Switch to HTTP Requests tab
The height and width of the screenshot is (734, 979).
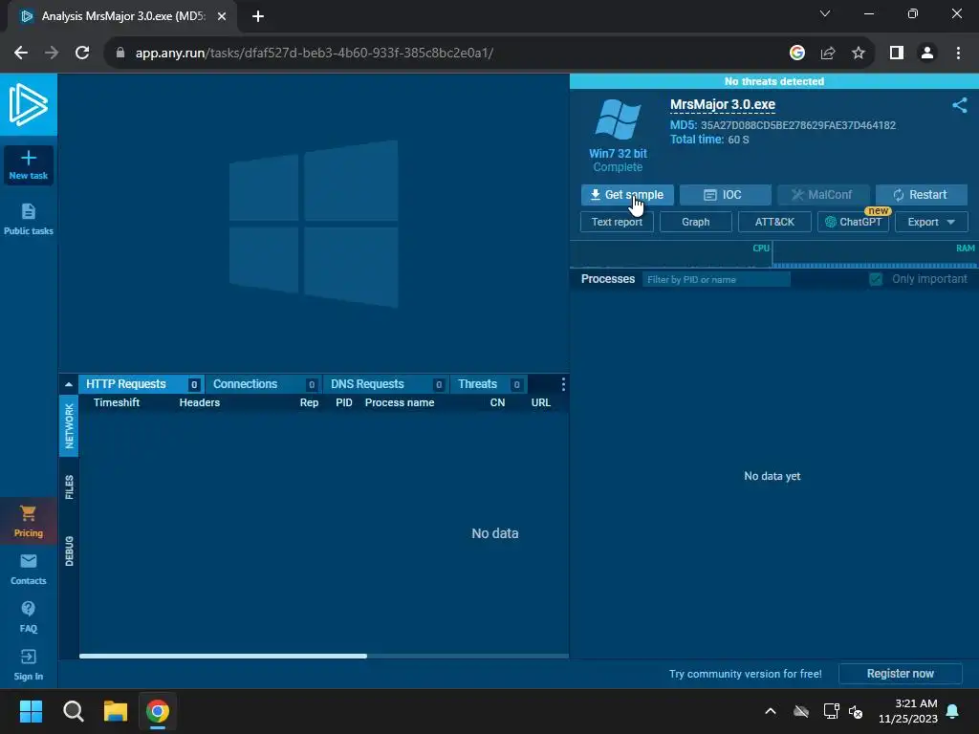(x=141, y=384)
